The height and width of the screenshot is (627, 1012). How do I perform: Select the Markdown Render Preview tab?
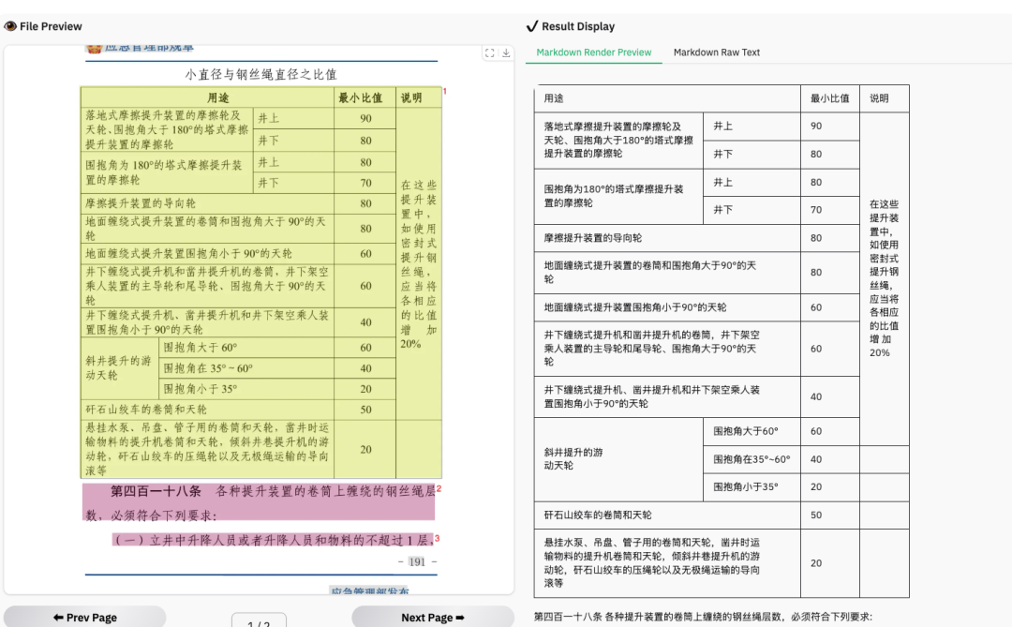click(594, 52)
